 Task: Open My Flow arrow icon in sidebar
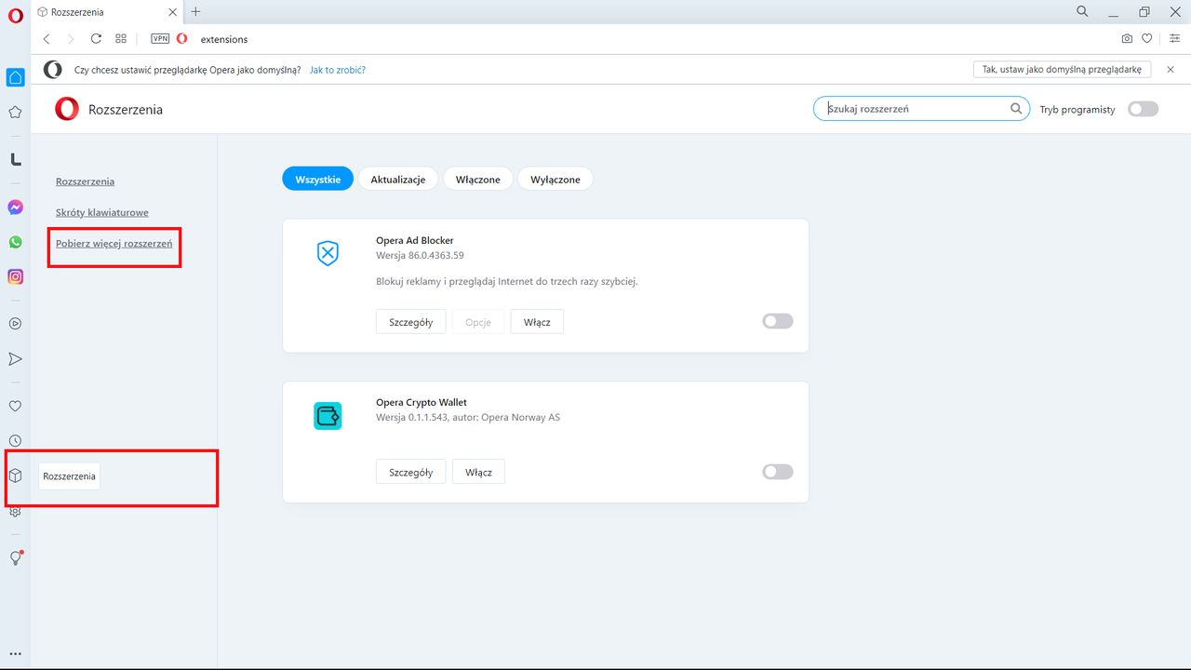coord(15,359)
